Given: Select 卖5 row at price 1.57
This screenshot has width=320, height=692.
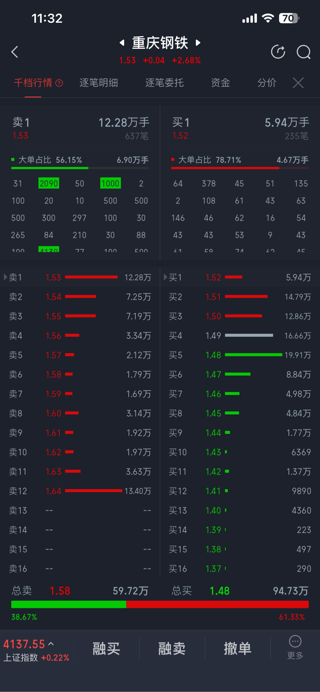Looking at the screenshot, I should pyautogui.click(x=80, y=355).
